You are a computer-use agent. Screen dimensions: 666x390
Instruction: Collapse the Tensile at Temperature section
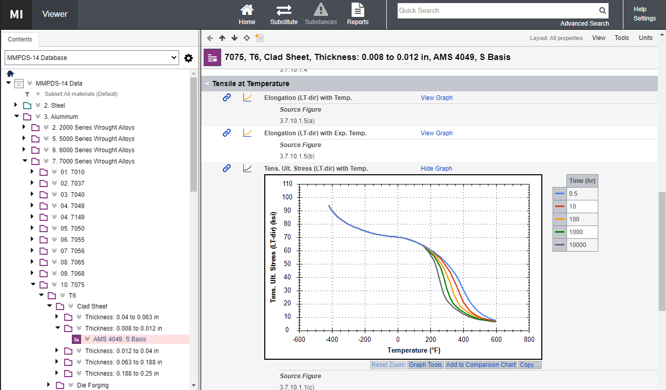(x=207, y=84)
